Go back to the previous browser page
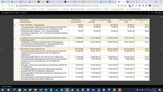The width and height of the screenshot is (163, 92). [2, 6]
